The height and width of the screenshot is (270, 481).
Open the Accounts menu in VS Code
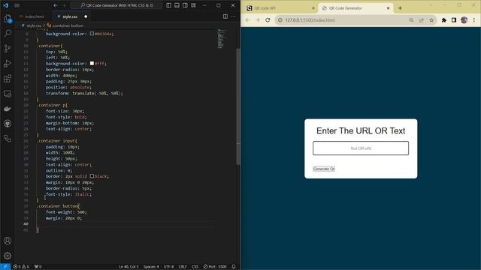pyautogui.click(x=8, y=241)
